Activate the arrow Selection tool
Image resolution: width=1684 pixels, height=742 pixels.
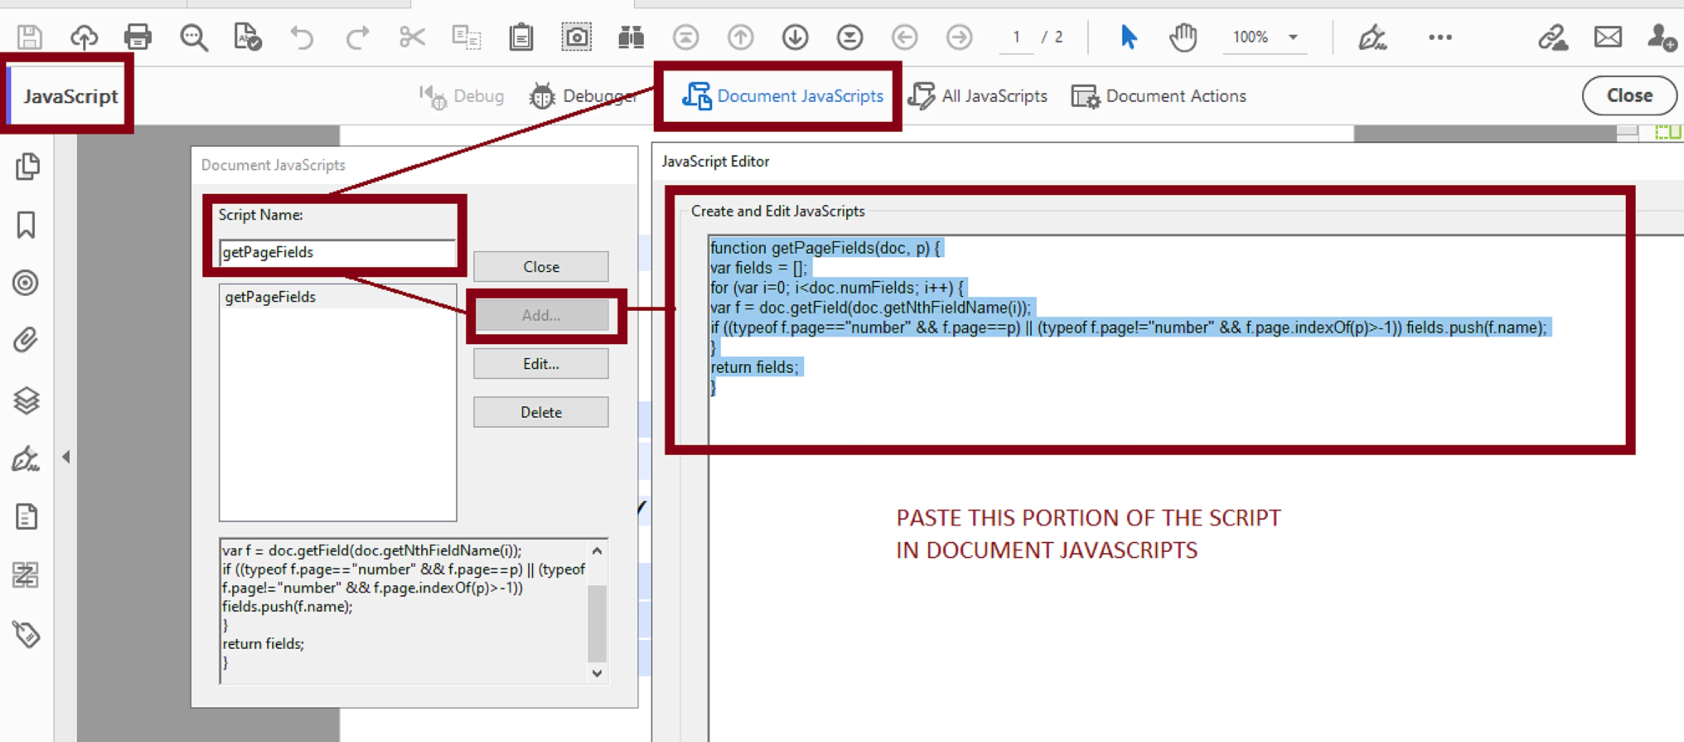pyautogui.click(x=1128, y=37)
